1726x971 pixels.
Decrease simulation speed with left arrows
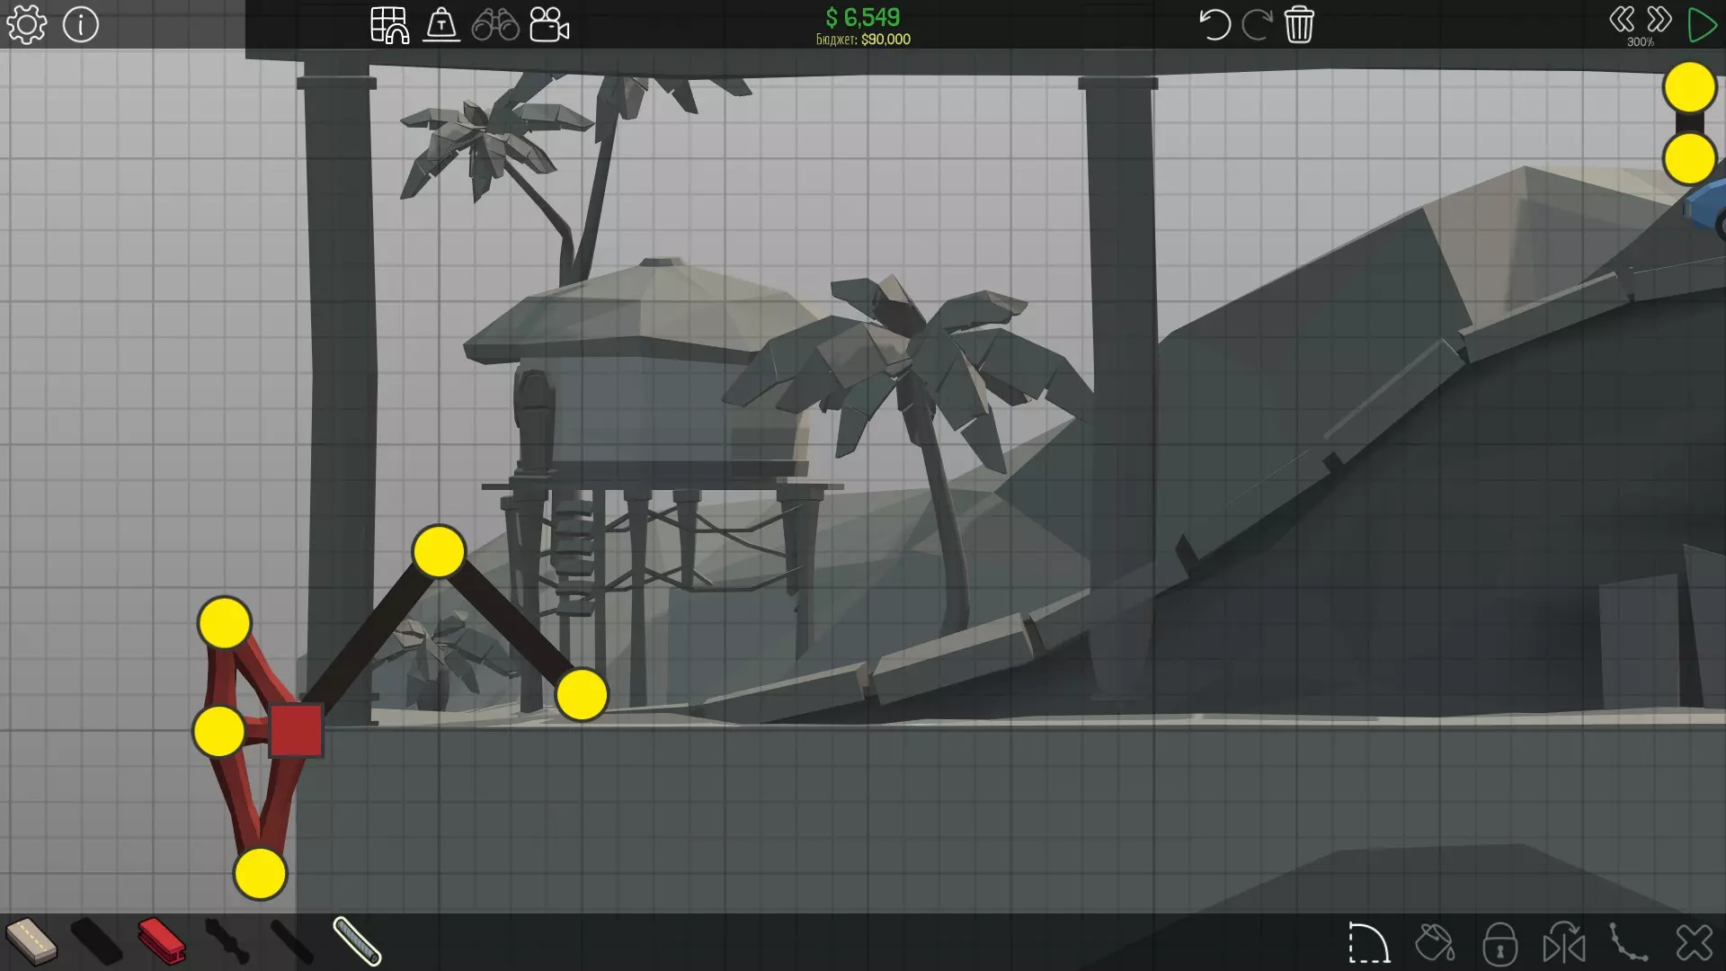pyautogui.click(x=1622, y=19)
